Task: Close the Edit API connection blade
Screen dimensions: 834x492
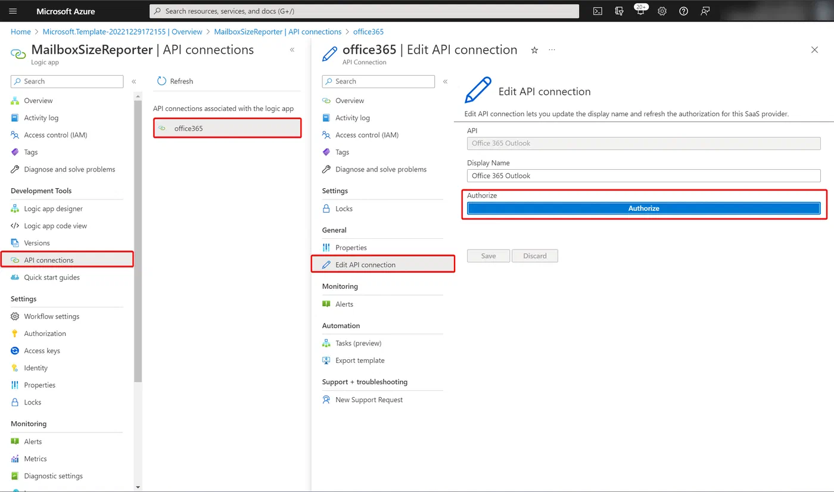Action: click(x=814, y=50)
